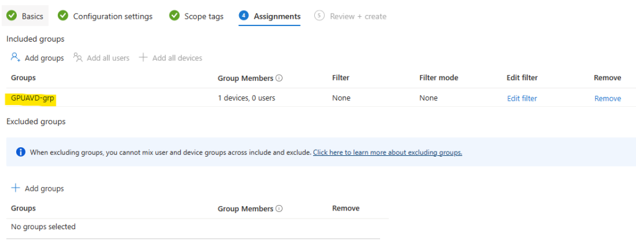
Task: Open Edit filter for GPUAVD-grp
Action: click(522, 98)
